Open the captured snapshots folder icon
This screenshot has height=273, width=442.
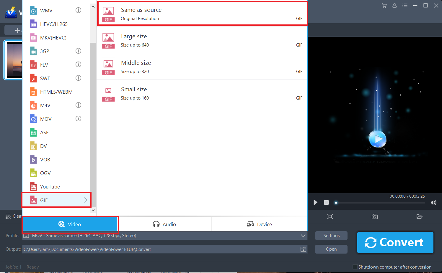(420, 216)
